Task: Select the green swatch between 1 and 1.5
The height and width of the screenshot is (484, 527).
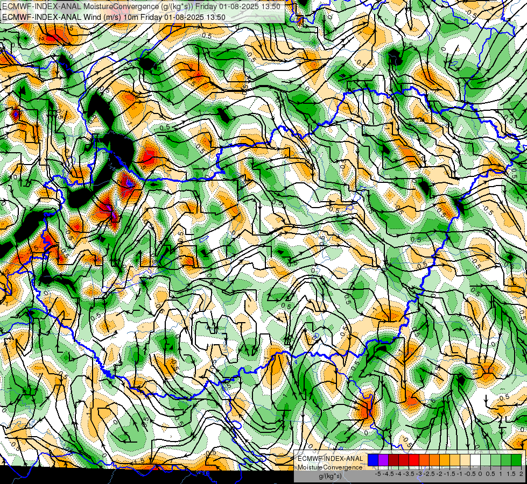Action: [x=506, y=460]
